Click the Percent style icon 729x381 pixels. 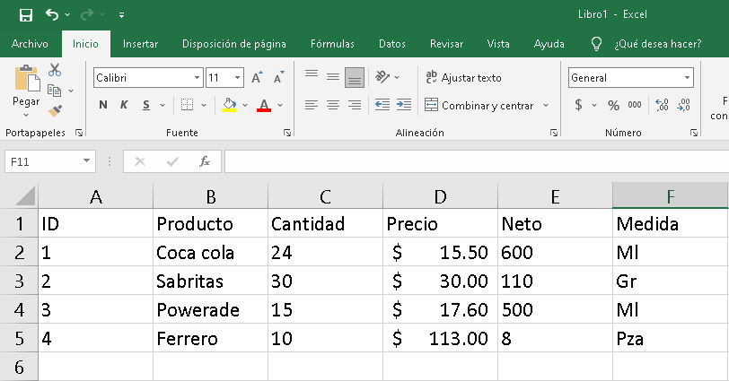click(x=614, y=106)
